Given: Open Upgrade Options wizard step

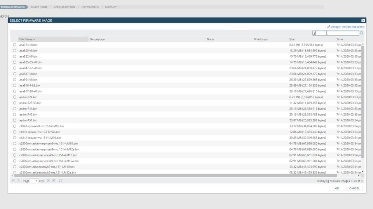Looking at the screenshot, I should [x=64, y=7].
